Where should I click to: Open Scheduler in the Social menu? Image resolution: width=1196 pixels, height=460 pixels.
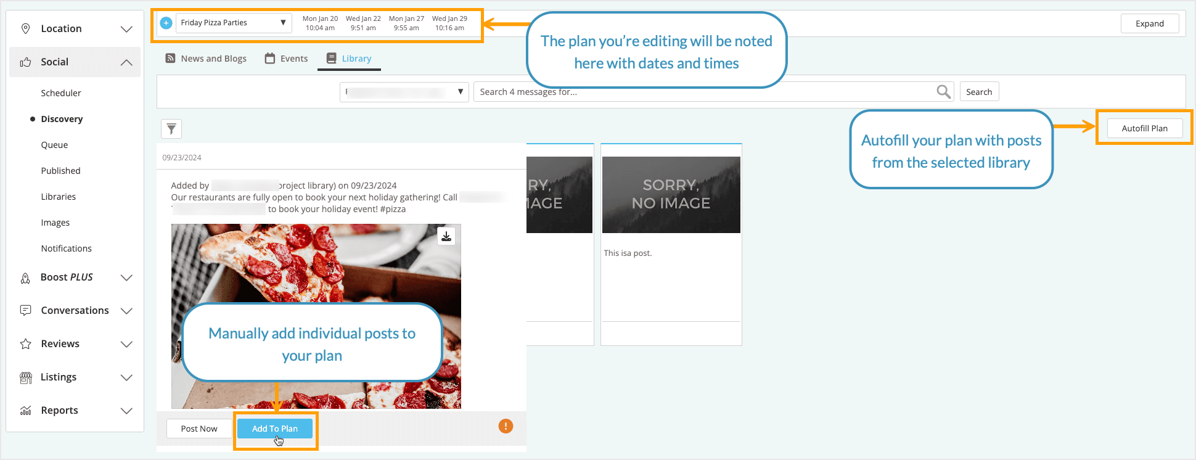(x=61, y=93)
